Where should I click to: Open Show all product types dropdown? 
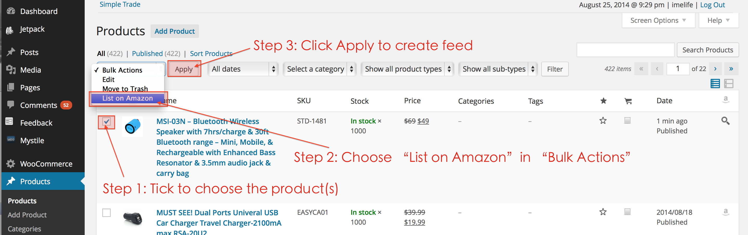(408, 69)
